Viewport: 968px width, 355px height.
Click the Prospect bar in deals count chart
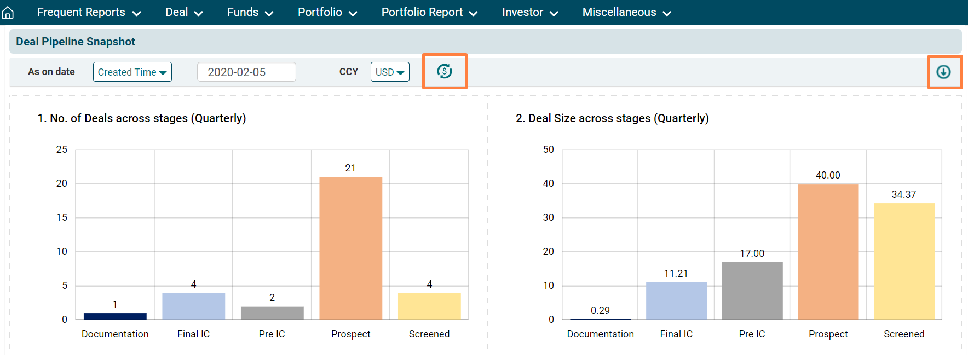point(350,248)
